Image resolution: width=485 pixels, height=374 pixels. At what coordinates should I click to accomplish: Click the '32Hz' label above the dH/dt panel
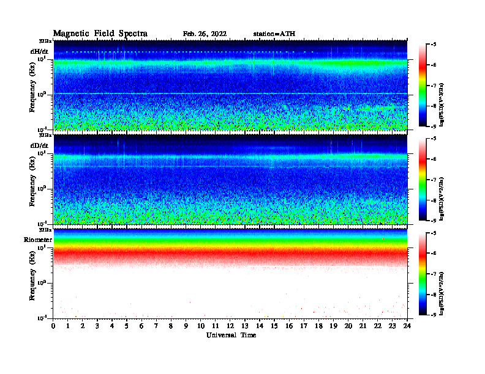click(45, 41)
